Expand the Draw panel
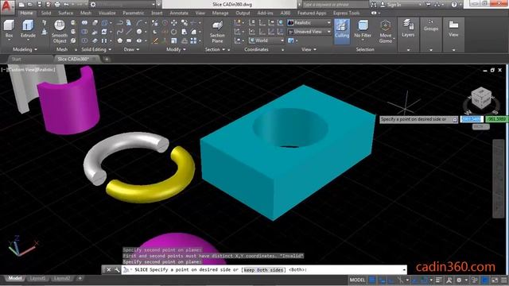 click(x=131, y=49)
